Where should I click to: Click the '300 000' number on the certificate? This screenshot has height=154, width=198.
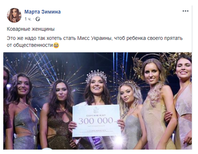coord(96,120)
